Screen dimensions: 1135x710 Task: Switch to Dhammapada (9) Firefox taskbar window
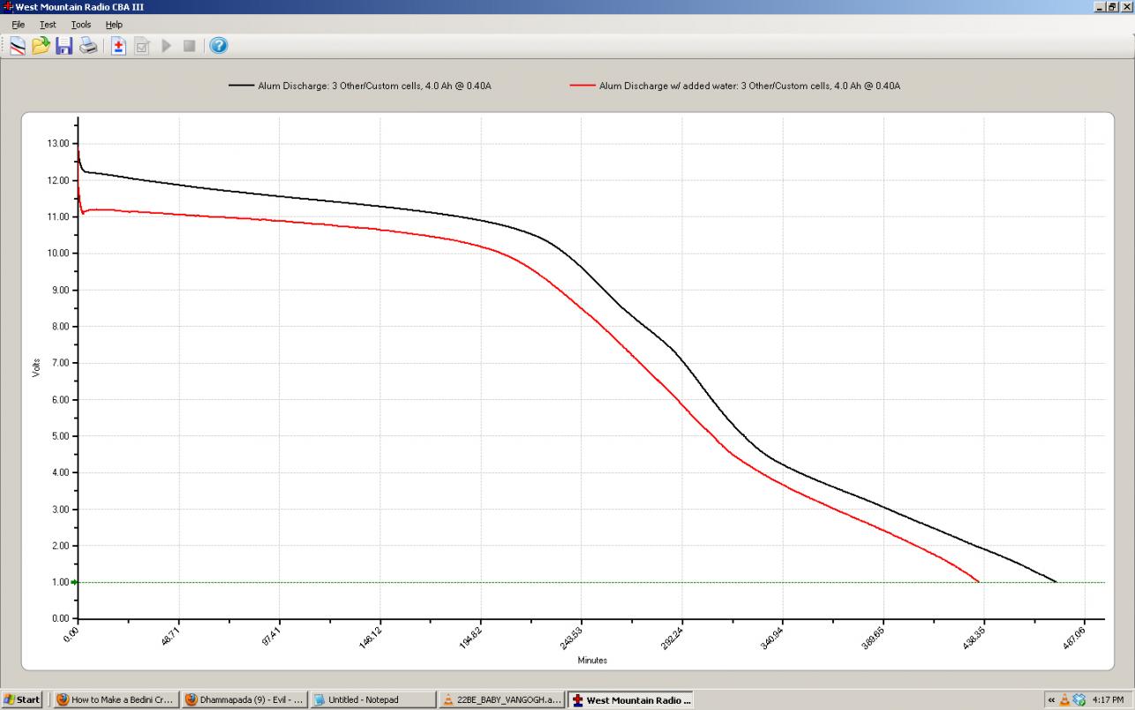coord(244,700)
